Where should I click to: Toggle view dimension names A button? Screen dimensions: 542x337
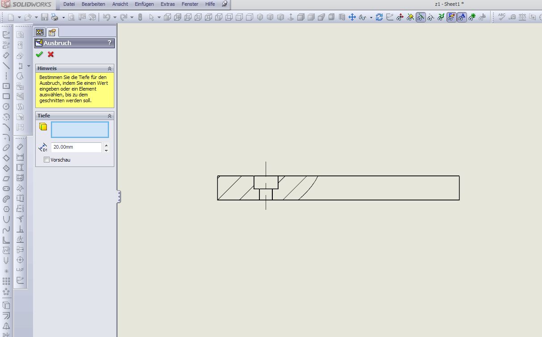(x=462, y=17)
